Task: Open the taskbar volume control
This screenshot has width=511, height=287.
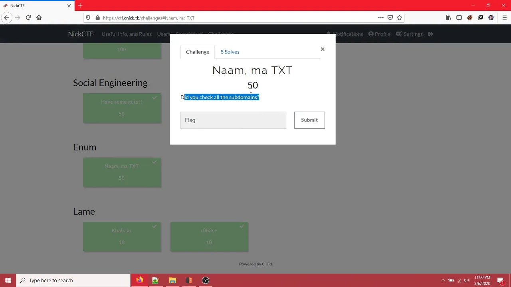Action: [x=467, y=280]
